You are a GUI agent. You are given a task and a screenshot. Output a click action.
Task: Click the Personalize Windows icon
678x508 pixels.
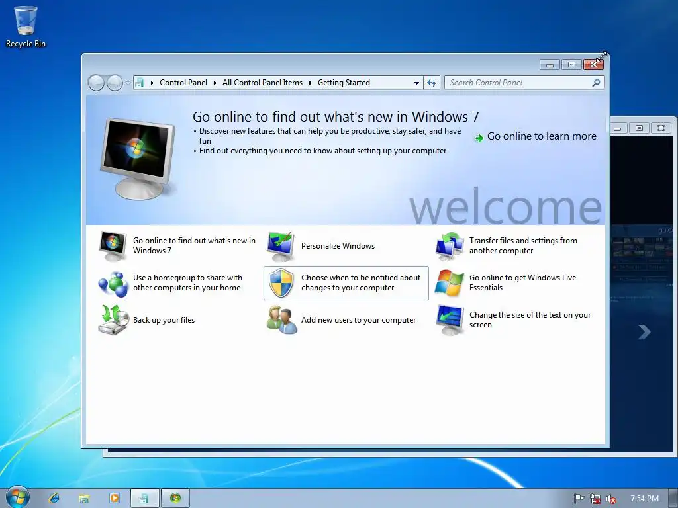click(x=281, y=246)
